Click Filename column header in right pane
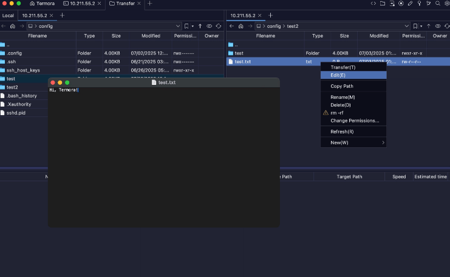The image size is (450, 277). click(x=265, y=36)
